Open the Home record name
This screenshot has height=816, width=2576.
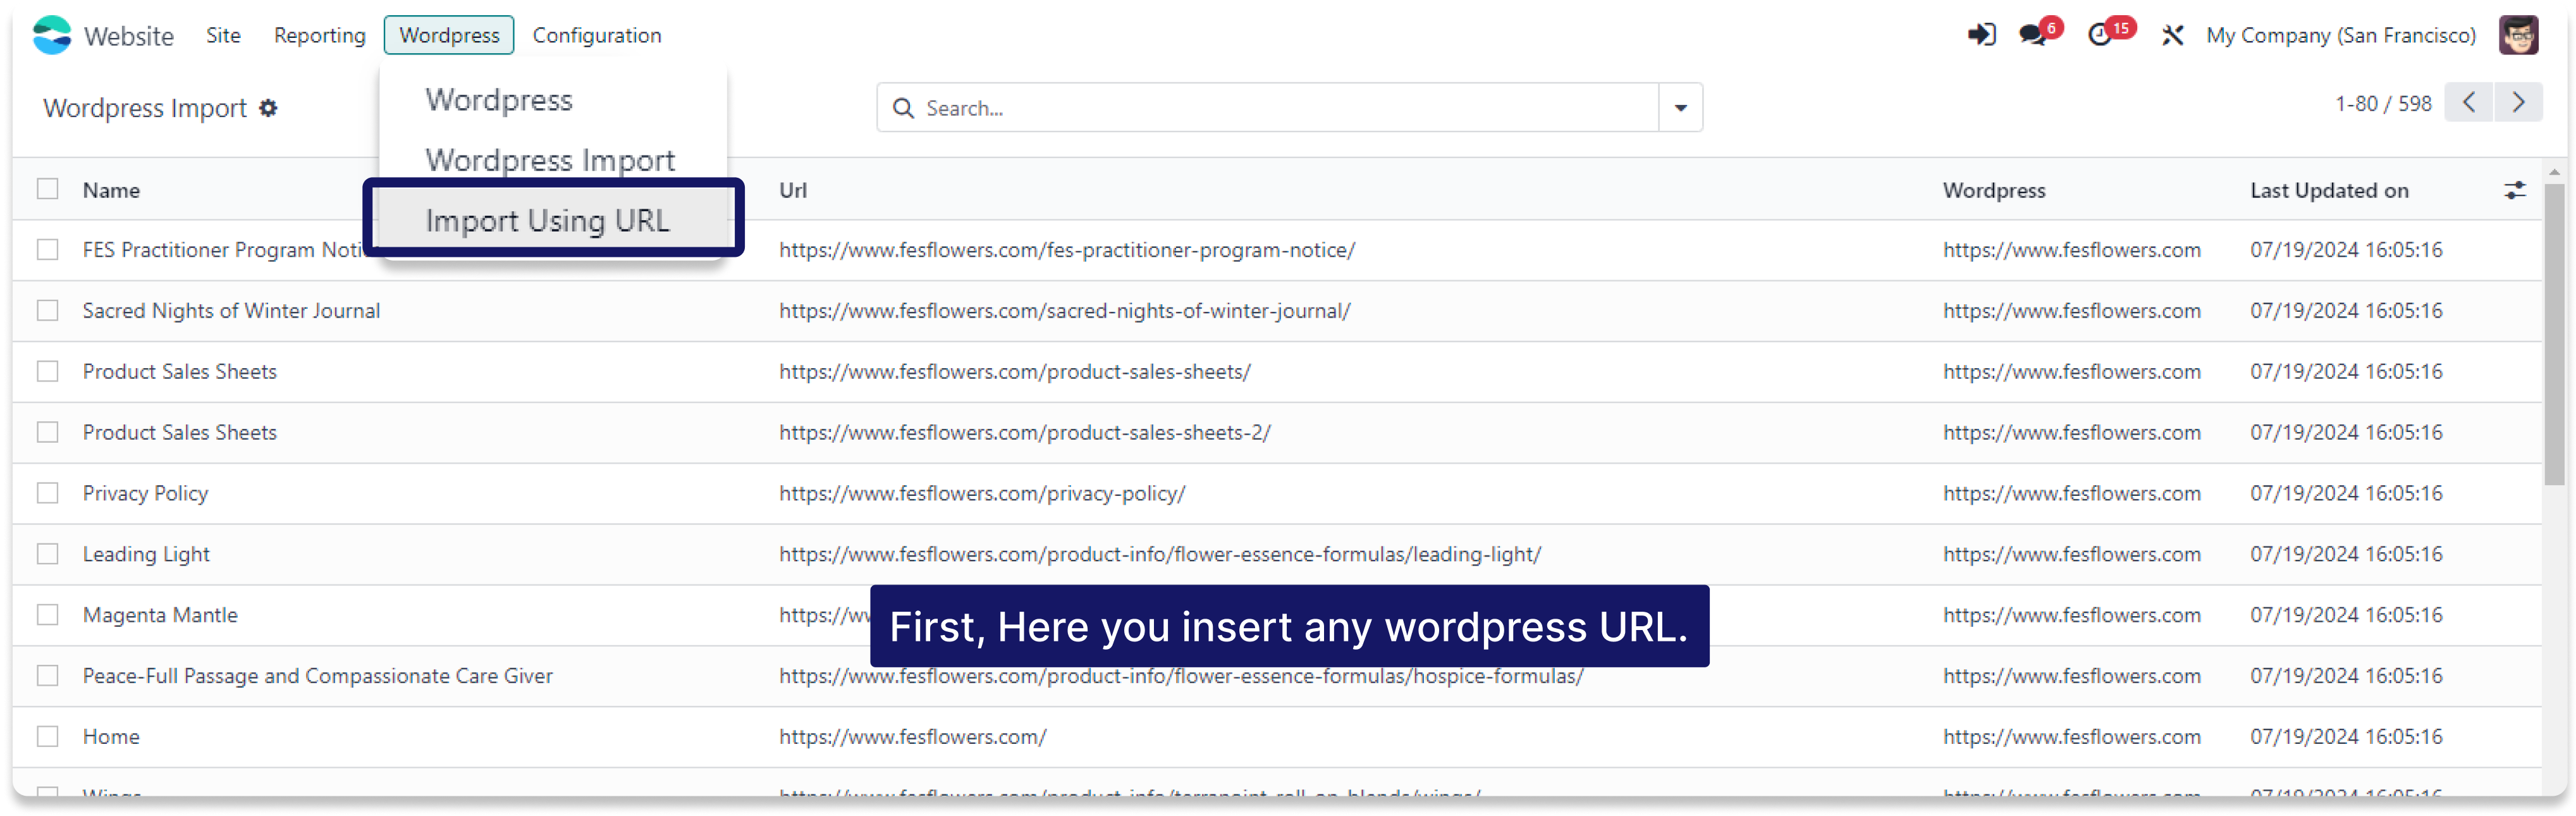111,738
